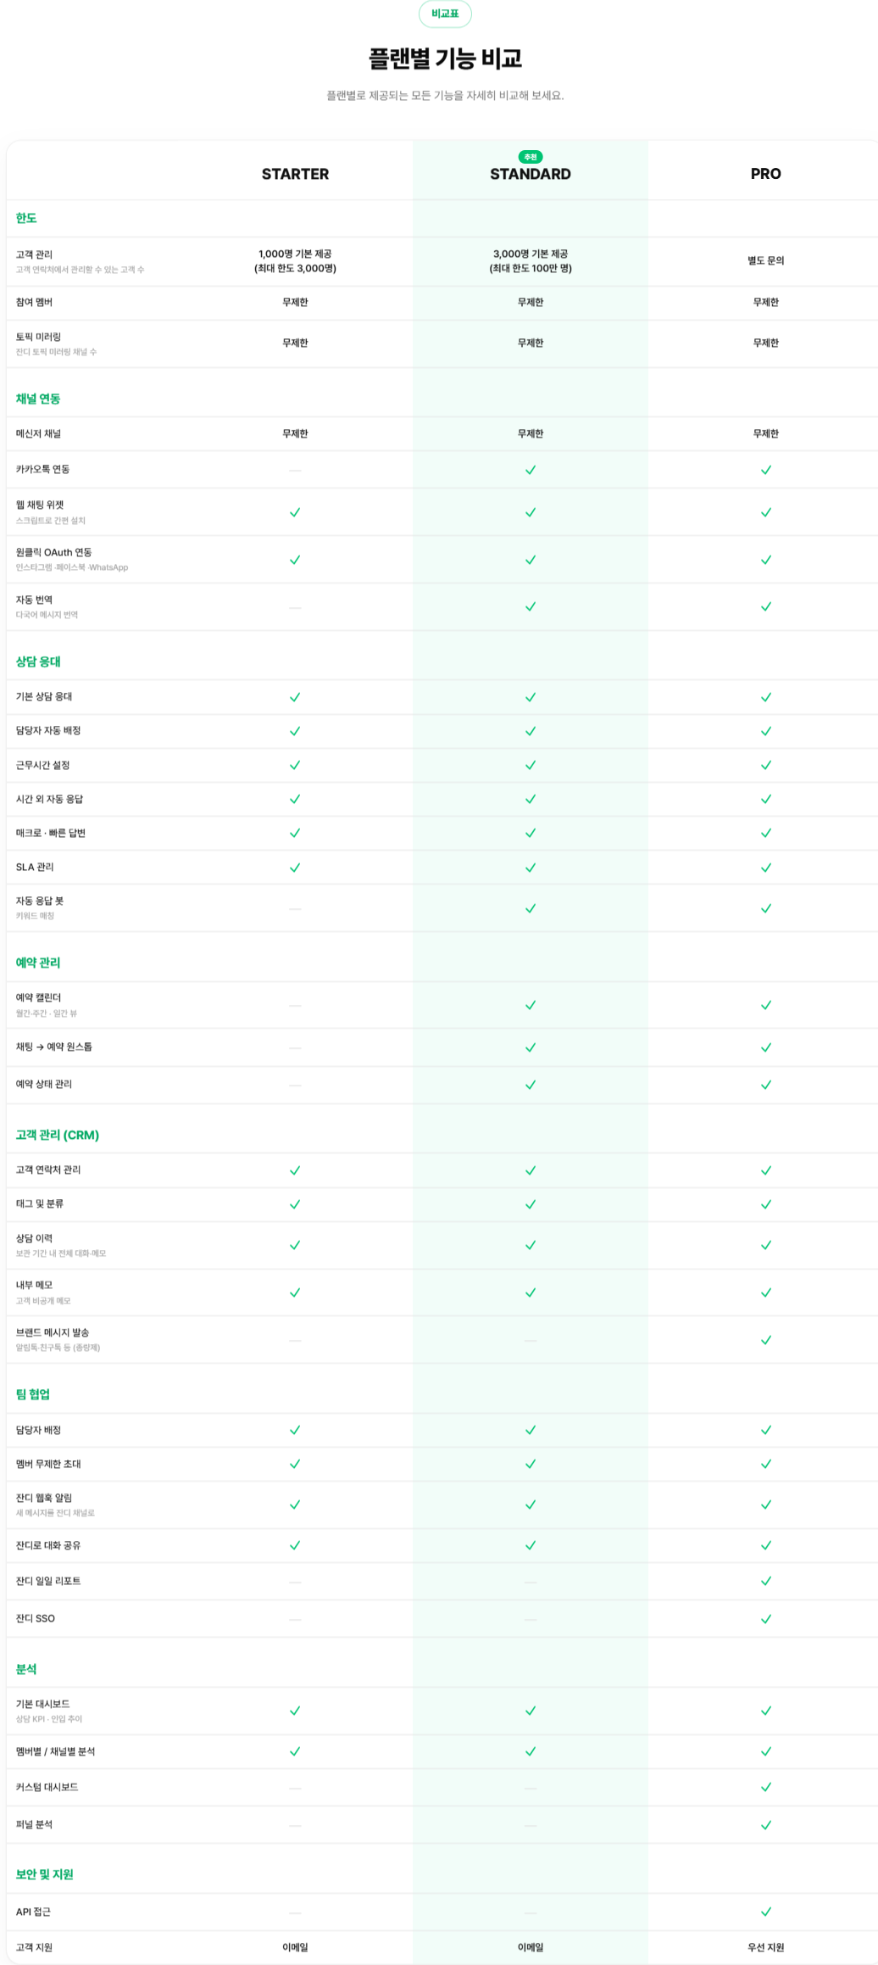Click the PRO checkmark for 퍼널 분석
Image resolution: width=878 pixels, height=1965 pixels.
coord(766,1825)
